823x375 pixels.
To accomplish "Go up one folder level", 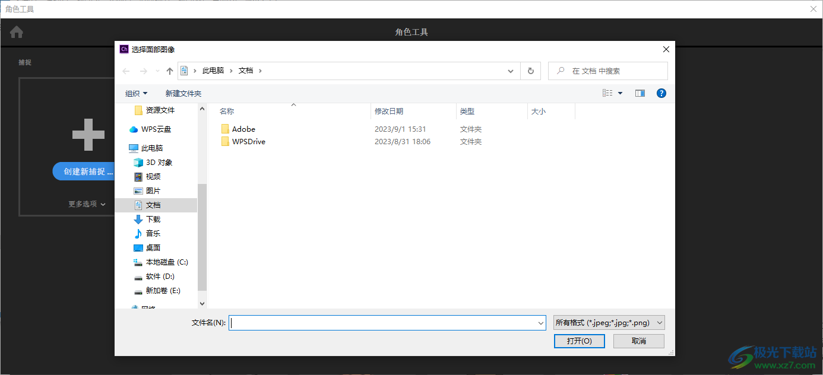I will tap(170, 71).
